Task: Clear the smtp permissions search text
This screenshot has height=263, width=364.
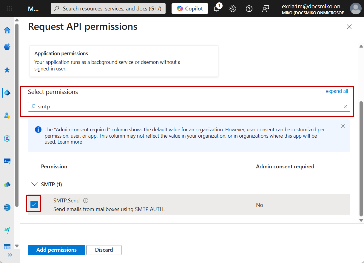Action: coord(345,107)
